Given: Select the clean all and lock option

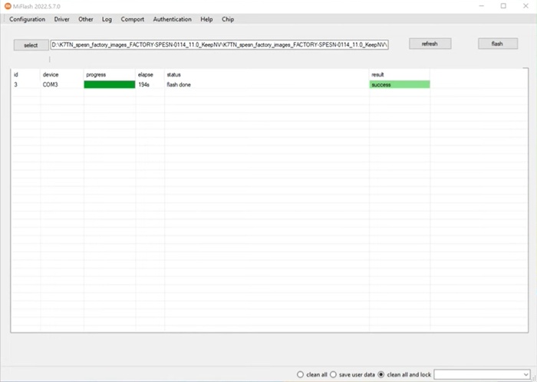Looking at the screenshot, I should tap(382, 374).
